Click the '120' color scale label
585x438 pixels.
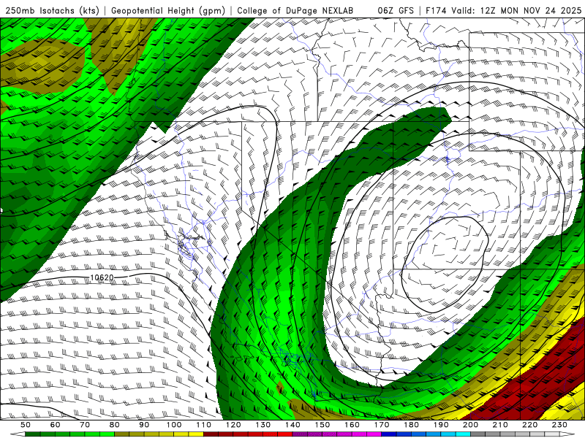(x=233, y=425)
